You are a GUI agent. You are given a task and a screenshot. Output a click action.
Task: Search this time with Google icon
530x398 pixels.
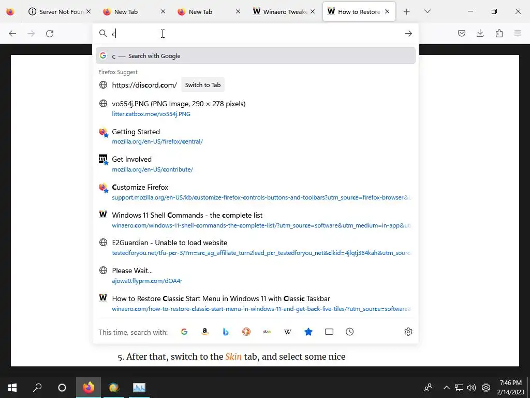pyautogui.click(x=184, y=332)
